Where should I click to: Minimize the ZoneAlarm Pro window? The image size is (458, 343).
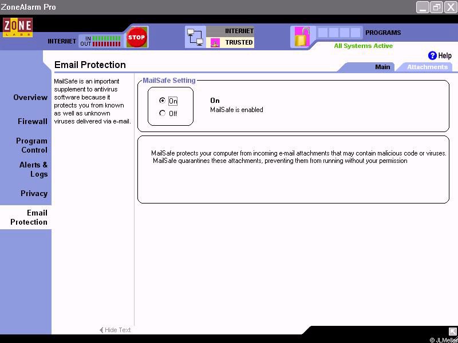tap(423, 7)
